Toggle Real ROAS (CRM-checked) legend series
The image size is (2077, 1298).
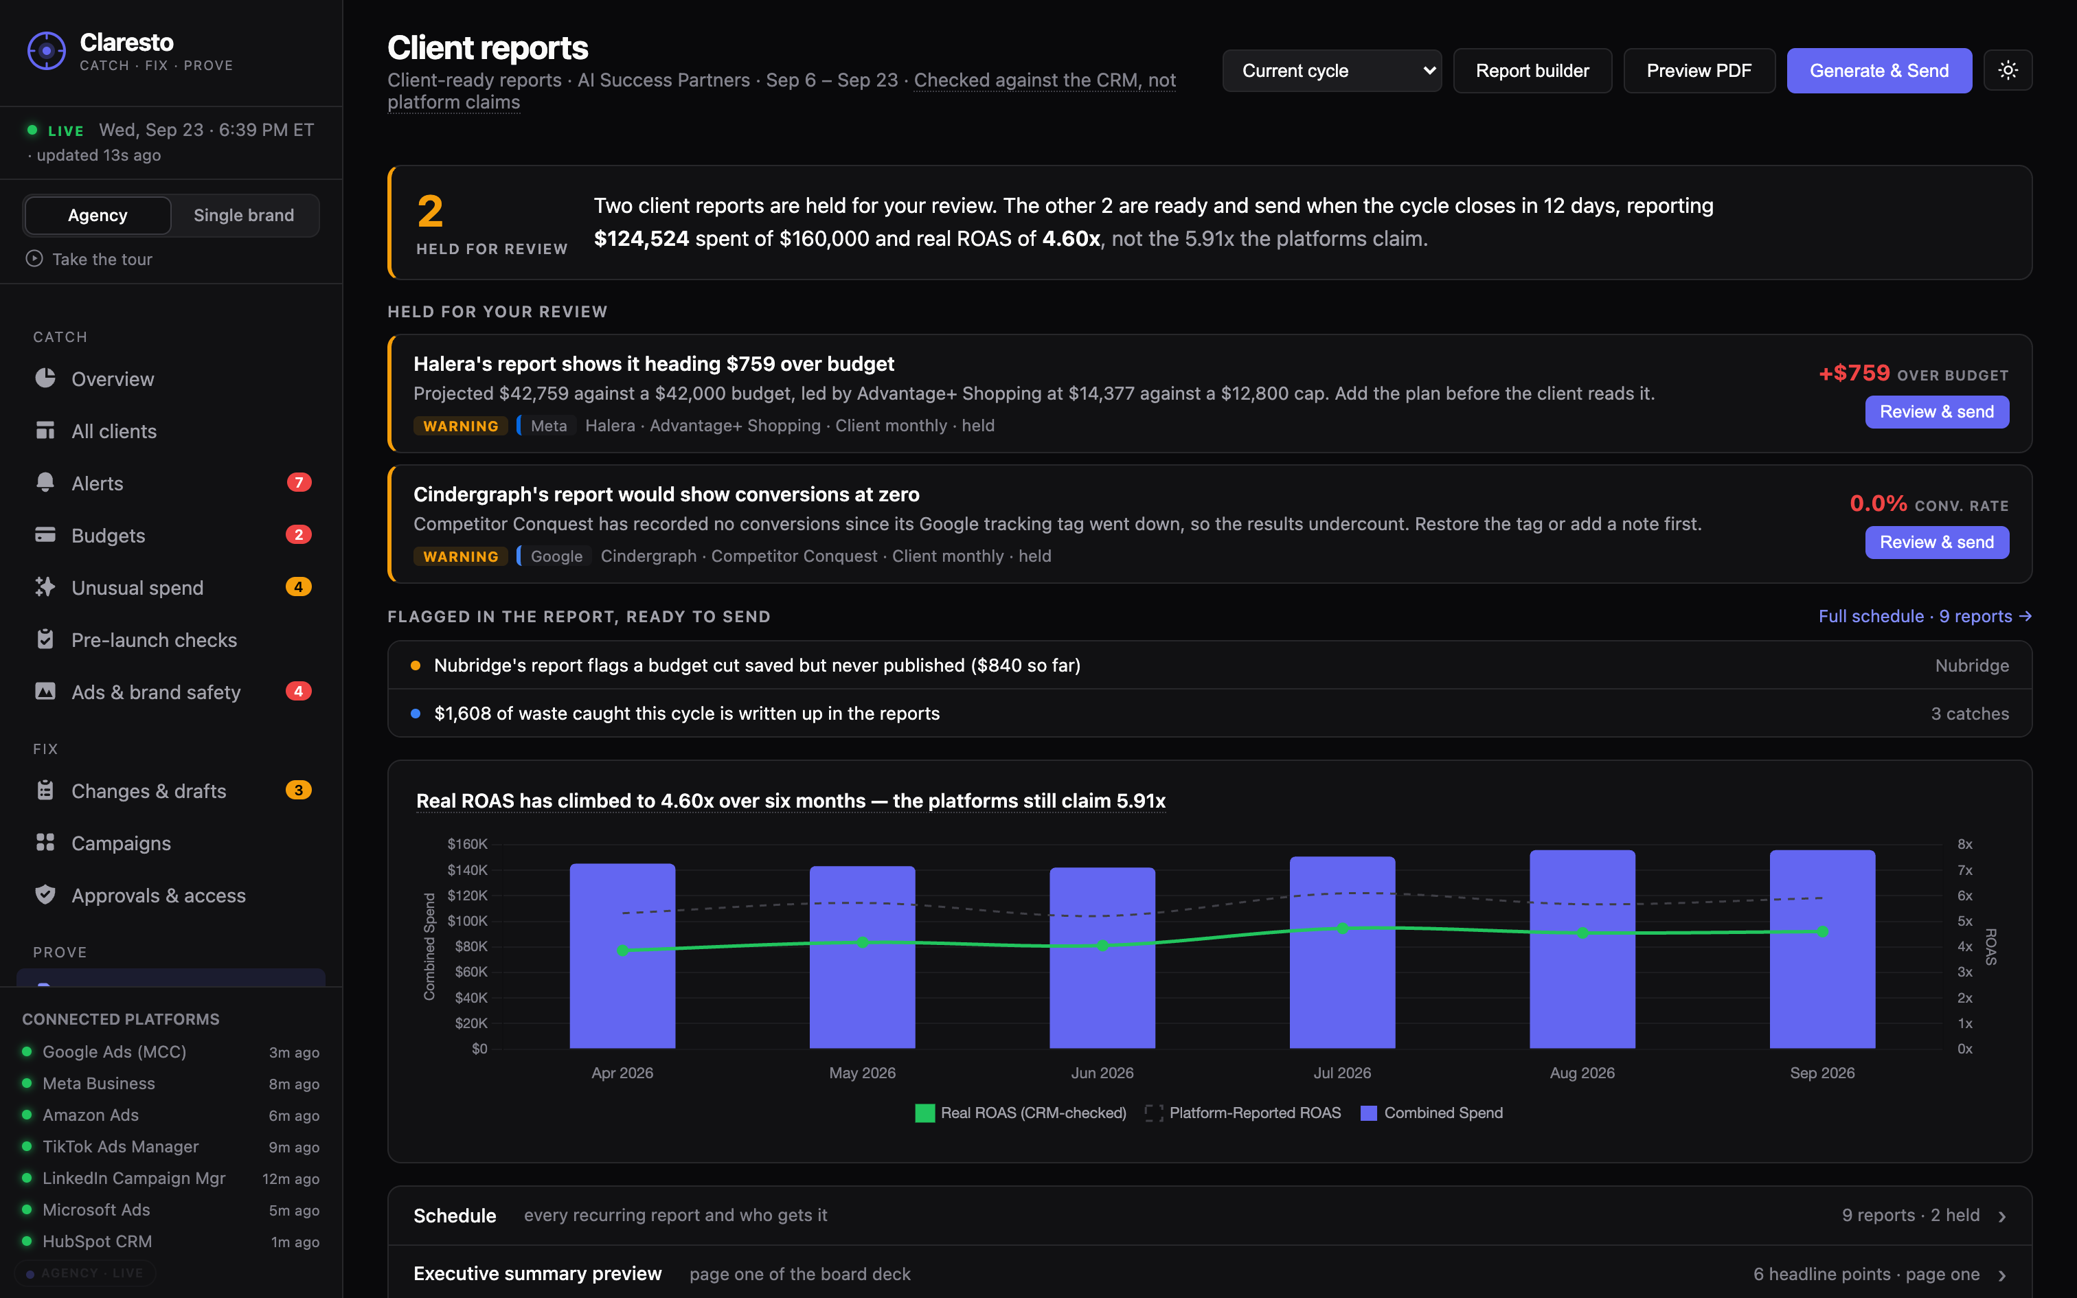(x=1021, y=1113)
